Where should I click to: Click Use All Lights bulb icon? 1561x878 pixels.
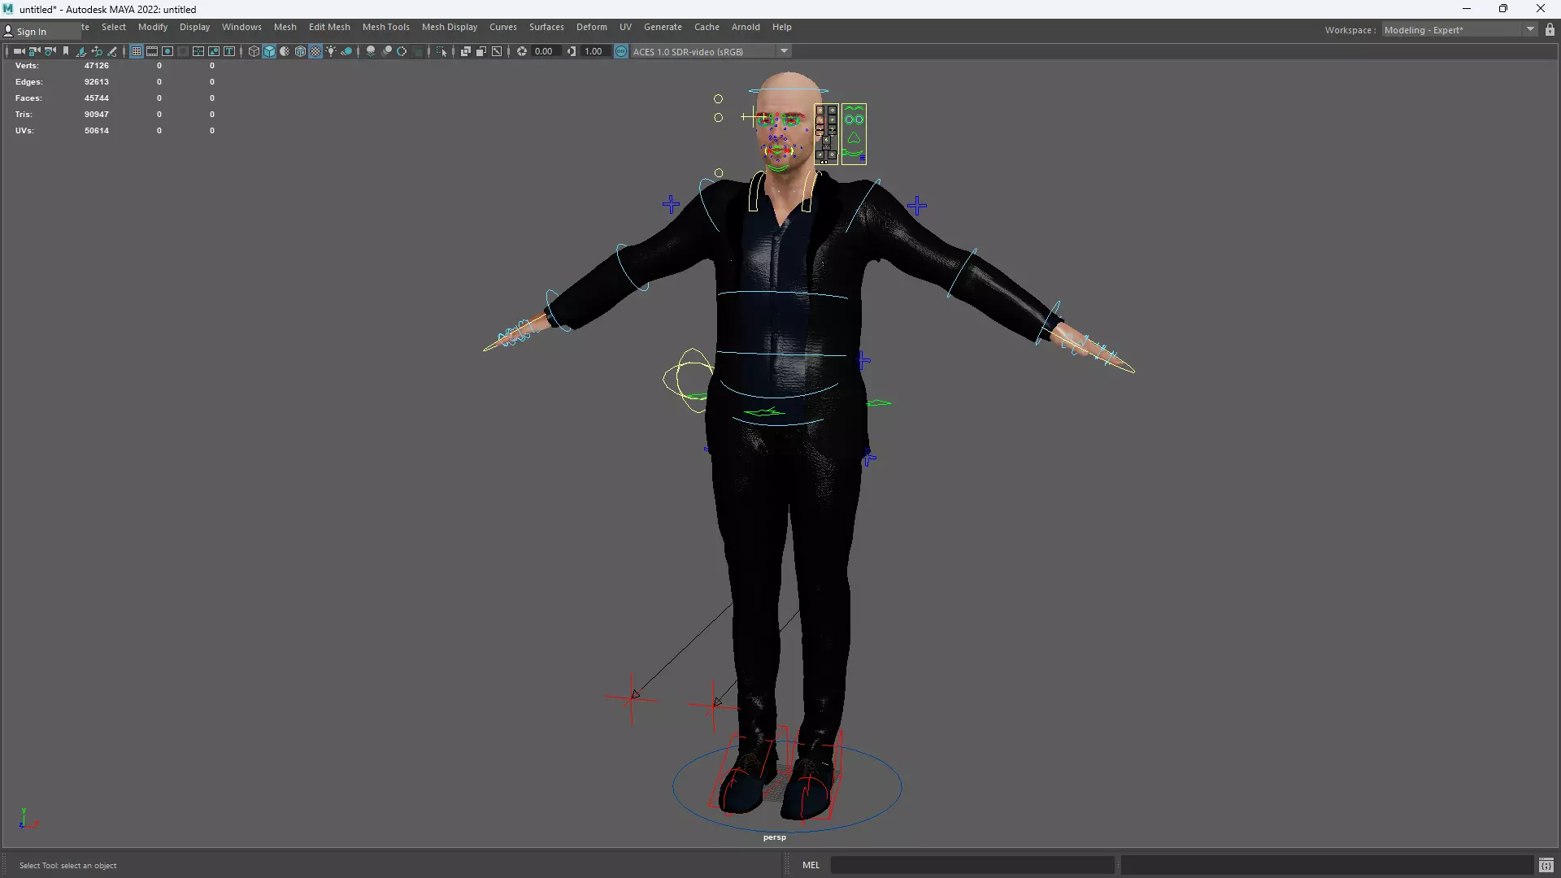(331, 51)
